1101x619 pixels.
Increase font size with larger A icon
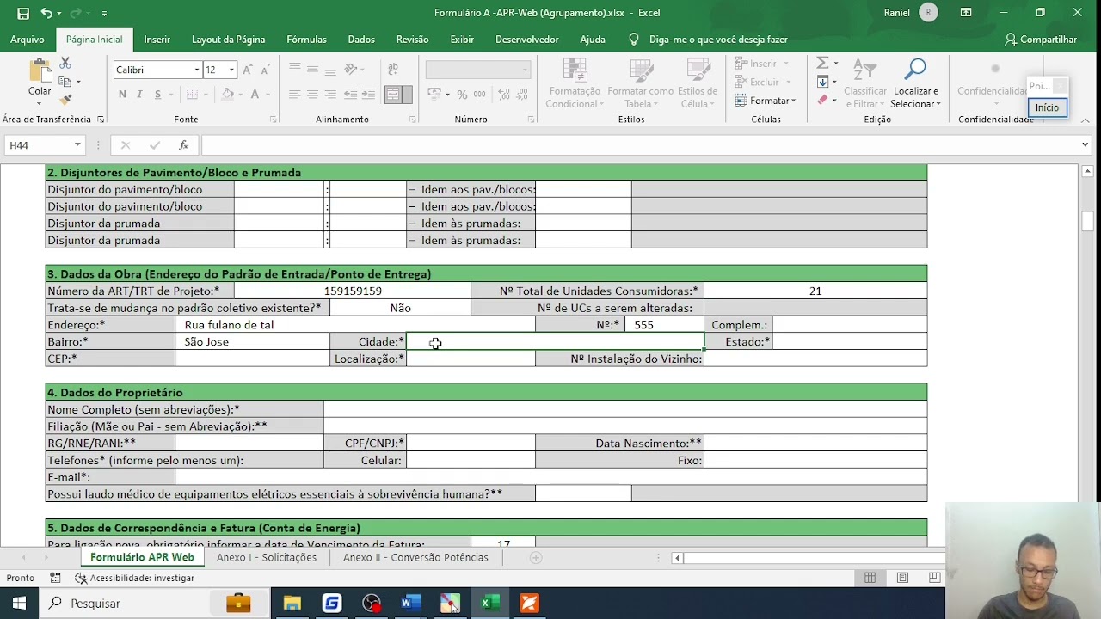(x=248, y=70)
